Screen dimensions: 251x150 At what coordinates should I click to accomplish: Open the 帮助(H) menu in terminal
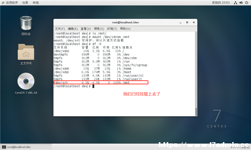125,29
